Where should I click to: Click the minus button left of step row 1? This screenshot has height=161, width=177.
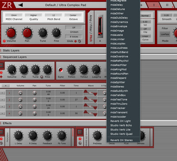pyautogui.click(x=2, y=93)
